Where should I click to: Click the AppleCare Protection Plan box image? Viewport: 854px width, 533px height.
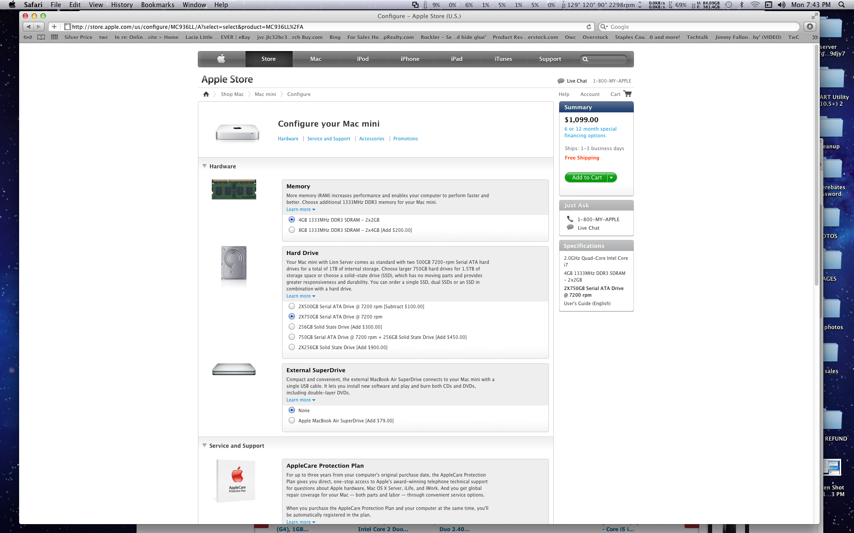point(236,481)
